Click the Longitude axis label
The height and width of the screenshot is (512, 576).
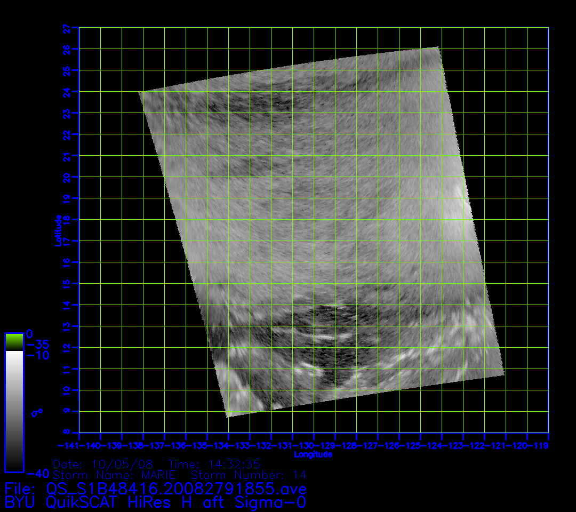(x=313, y=454)
